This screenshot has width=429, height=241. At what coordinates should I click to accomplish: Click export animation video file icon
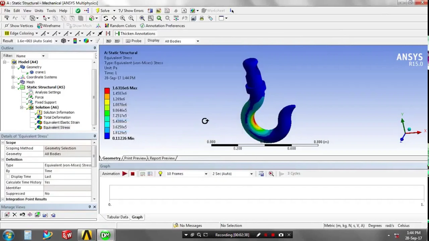tap(261, 174)
